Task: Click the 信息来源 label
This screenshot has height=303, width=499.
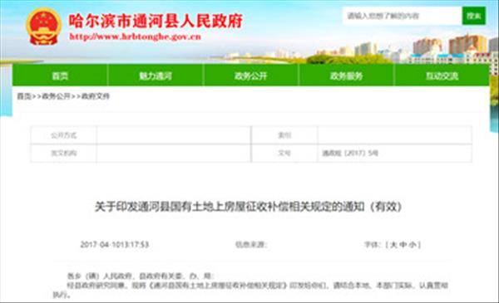Action: [251, 245]
